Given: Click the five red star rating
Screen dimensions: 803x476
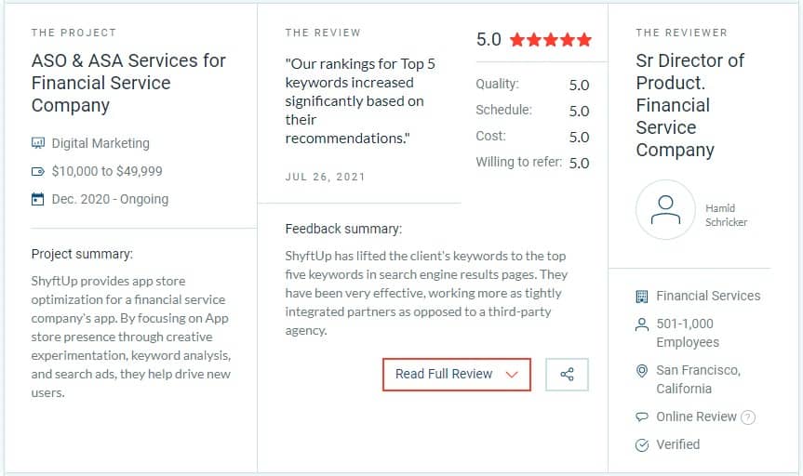Looking at the screenshot, I should click(x=551, y=39).
